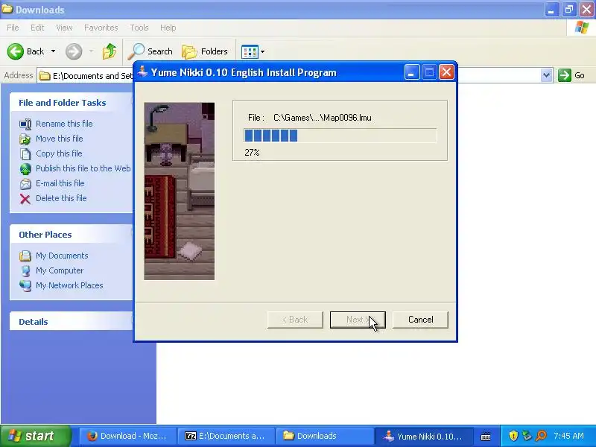
Task: Open the Tools menu
Action: click(x=139, y=28)
